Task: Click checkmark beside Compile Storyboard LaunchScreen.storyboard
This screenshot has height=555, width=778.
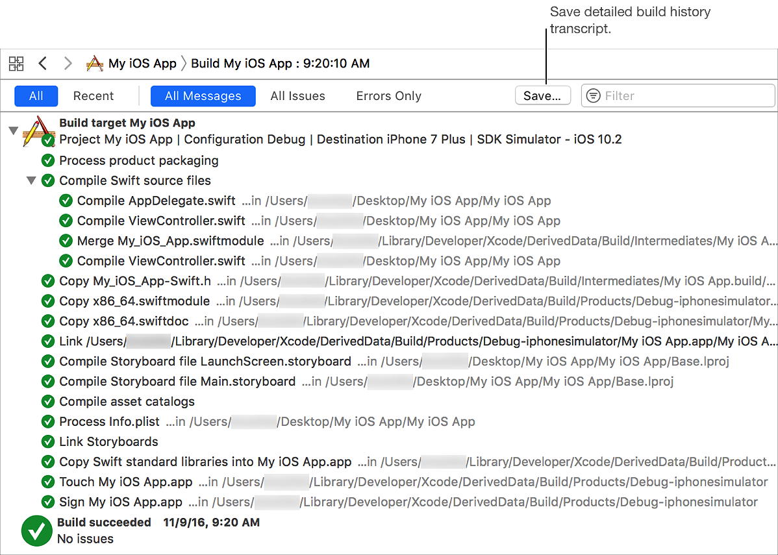Action: [x=48, y=362]
